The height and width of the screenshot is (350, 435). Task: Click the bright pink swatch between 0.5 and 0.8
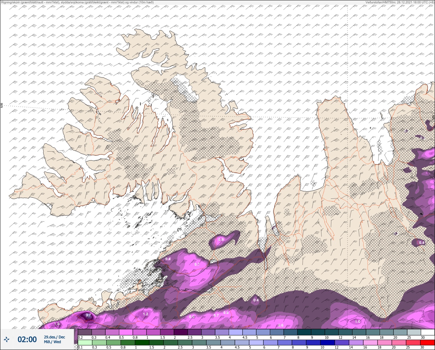pos(126,332)
